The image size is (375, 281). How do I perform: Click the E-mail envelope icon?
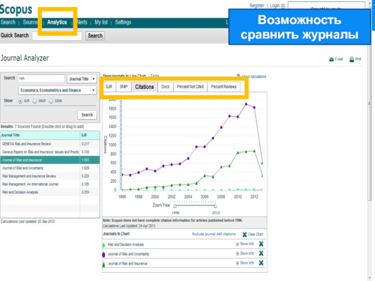331,59
